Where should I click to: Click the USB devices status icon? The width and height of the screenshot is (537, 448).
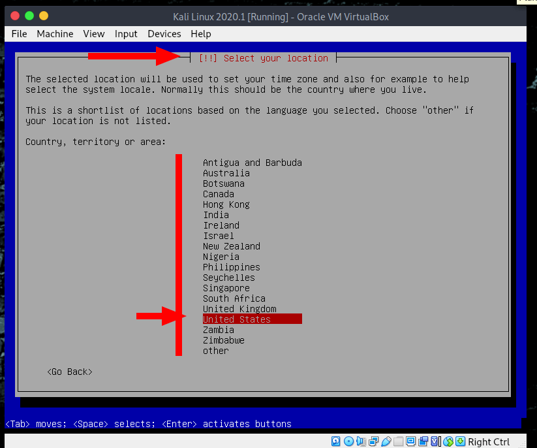coord(386,441)
